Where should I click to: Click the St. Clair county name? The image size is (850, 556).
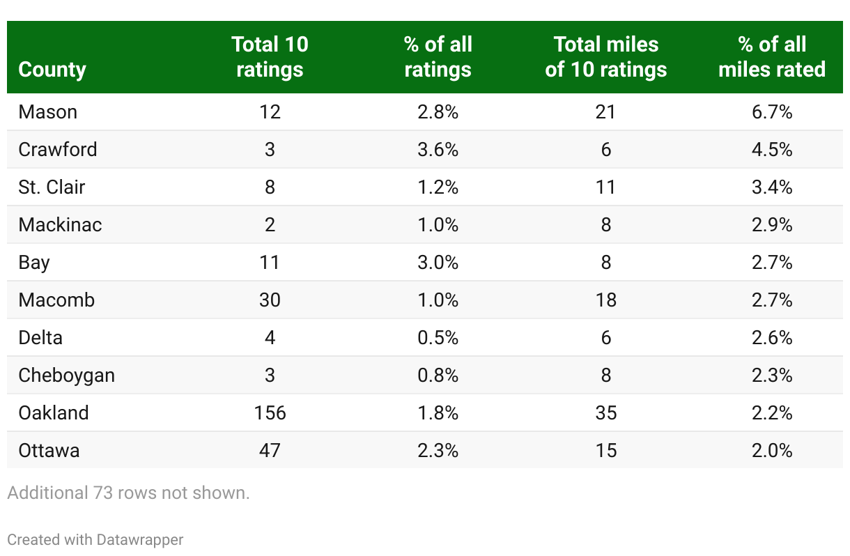(x=52, y=187)
